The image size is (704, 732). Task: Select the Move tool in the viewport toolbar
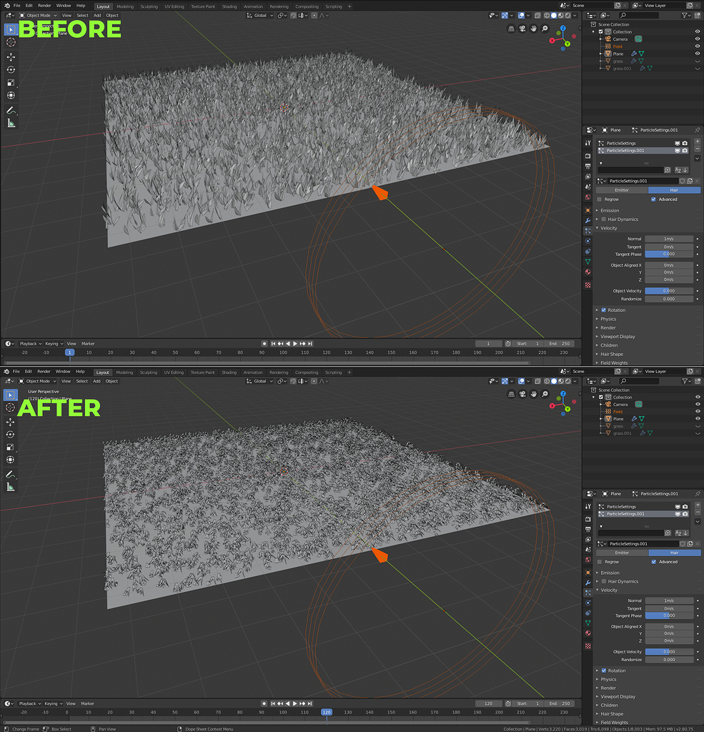point(10,56)
